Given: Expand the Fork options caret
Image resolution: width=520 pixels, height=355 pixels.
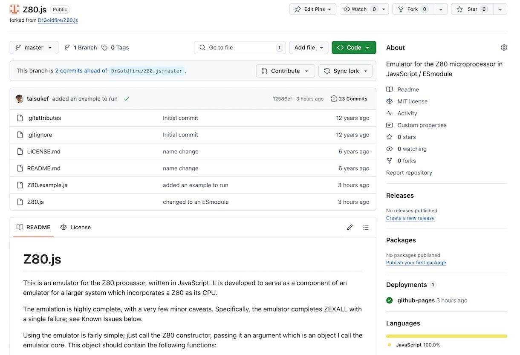Looking at the screenshot, I should (x=441, y=9).
